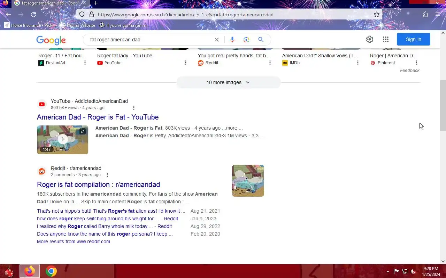Screen dimensions: 446x278
Task: Select the 'fat roger american dad' browser tab
Action: coord(51,3)
